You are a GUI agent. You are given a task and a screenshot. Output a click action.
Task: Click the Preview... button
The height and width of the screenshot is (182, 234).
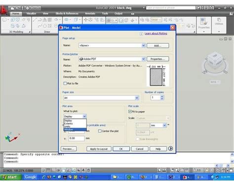point(69,149)
